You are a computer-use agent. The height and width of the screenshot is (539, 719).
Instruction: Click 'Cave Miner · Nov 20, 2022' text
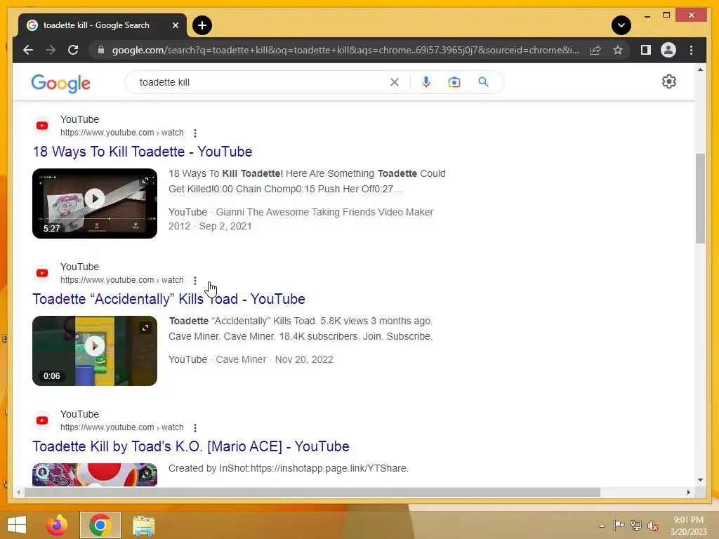[275, 359]
